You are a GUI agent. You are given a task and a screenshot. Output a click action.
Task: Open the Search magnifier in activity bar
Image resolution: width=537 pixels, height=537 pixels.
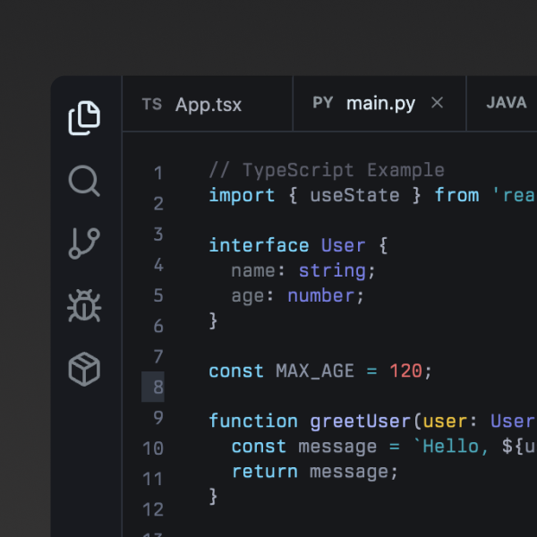click(84, 181)
